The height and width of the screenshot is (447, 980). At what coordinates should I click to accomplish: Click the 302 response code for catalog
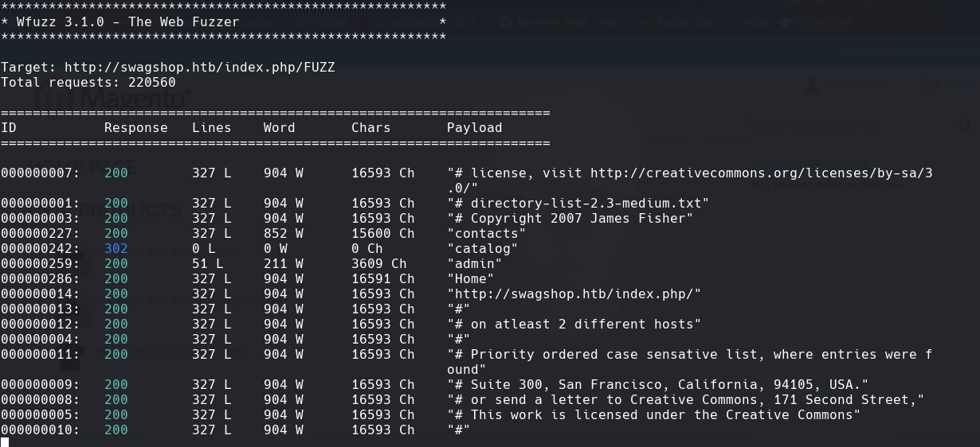coord(116,248)
